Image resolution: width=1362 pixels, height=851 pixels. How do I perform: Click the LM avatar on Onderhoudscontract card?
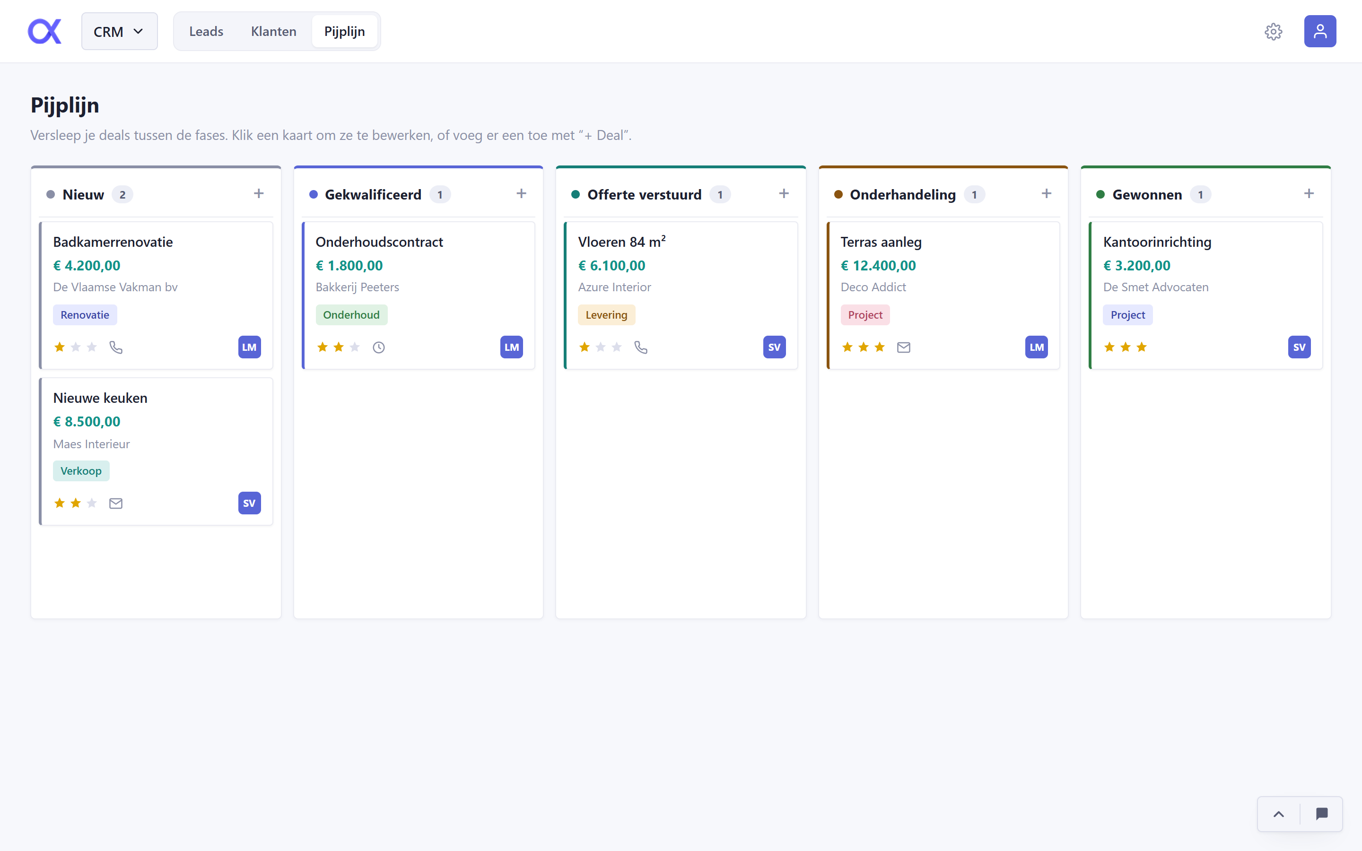click(512, 347)
